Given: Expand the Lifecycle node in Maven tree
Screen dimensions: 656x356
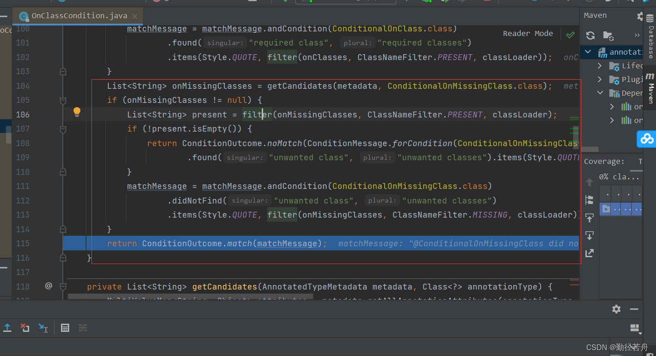Looking at the screenshot, I should [x=600, y=66].
